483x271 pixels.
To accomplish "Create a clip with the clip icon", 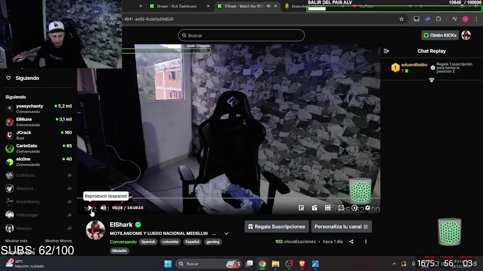I will coord(314,208).
